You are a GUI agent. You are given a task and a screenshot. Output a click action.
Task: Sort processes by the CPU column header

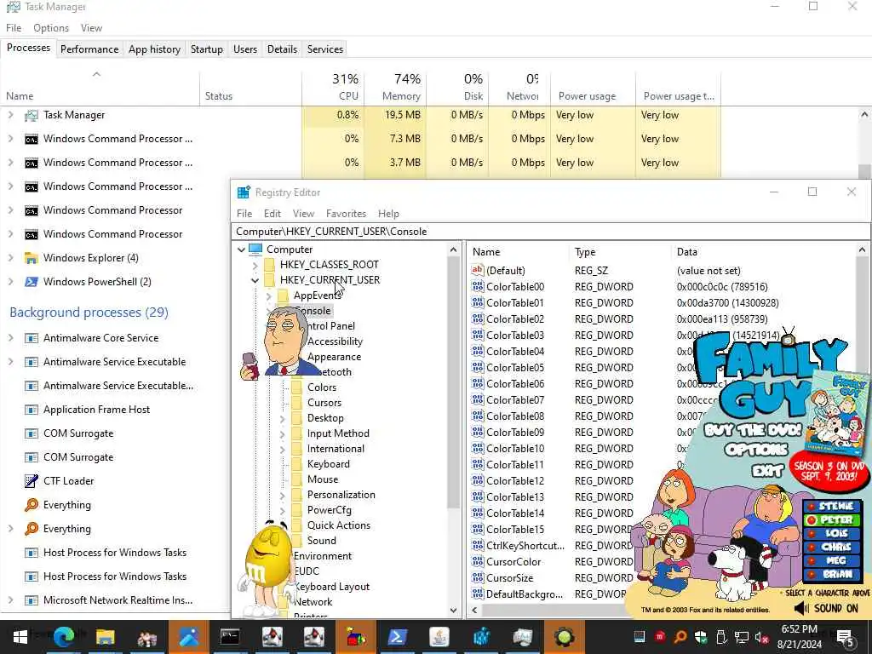click(x=333, y=88)
